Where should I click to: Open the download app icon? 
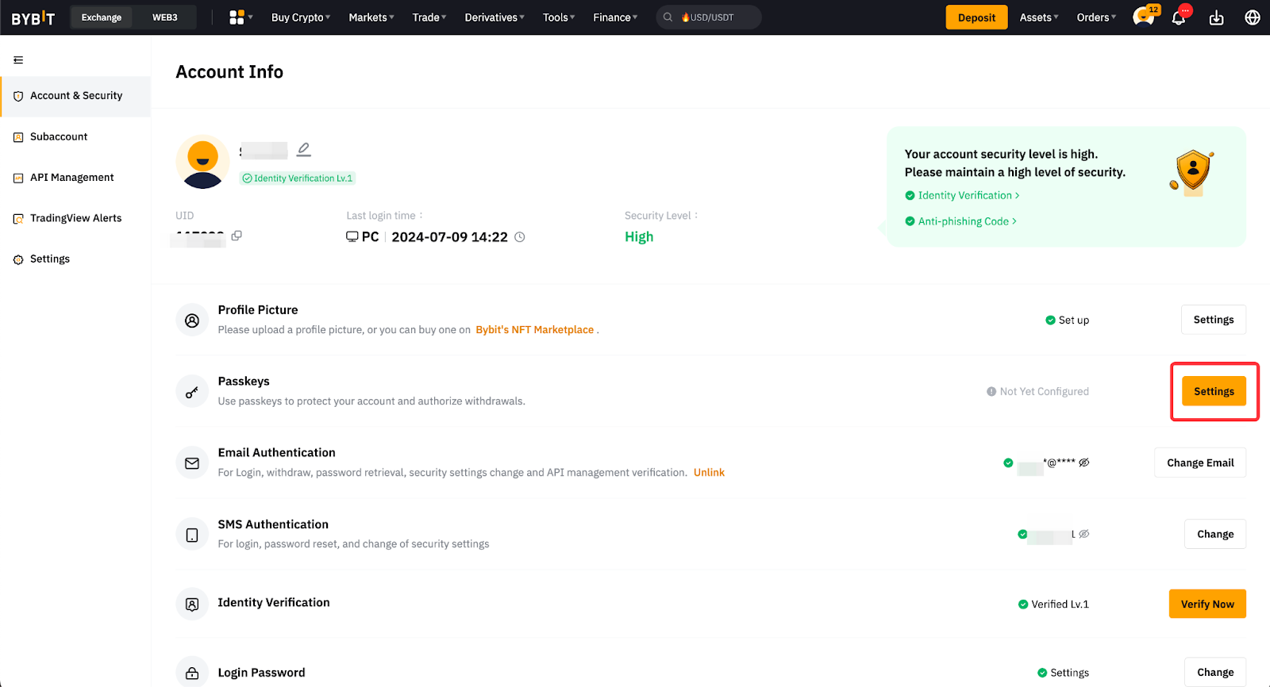(1216, 17)
